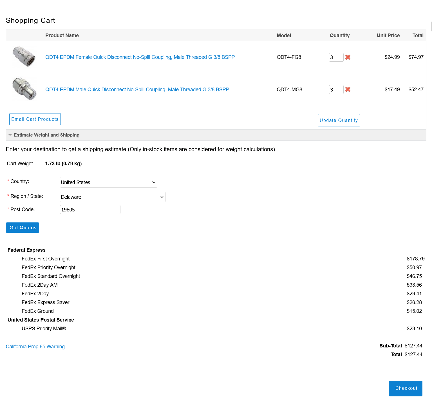The image size is (432, 406).
Task: Open the QDT4 EPDM Female coupling product link
Action: coord(140,57)
